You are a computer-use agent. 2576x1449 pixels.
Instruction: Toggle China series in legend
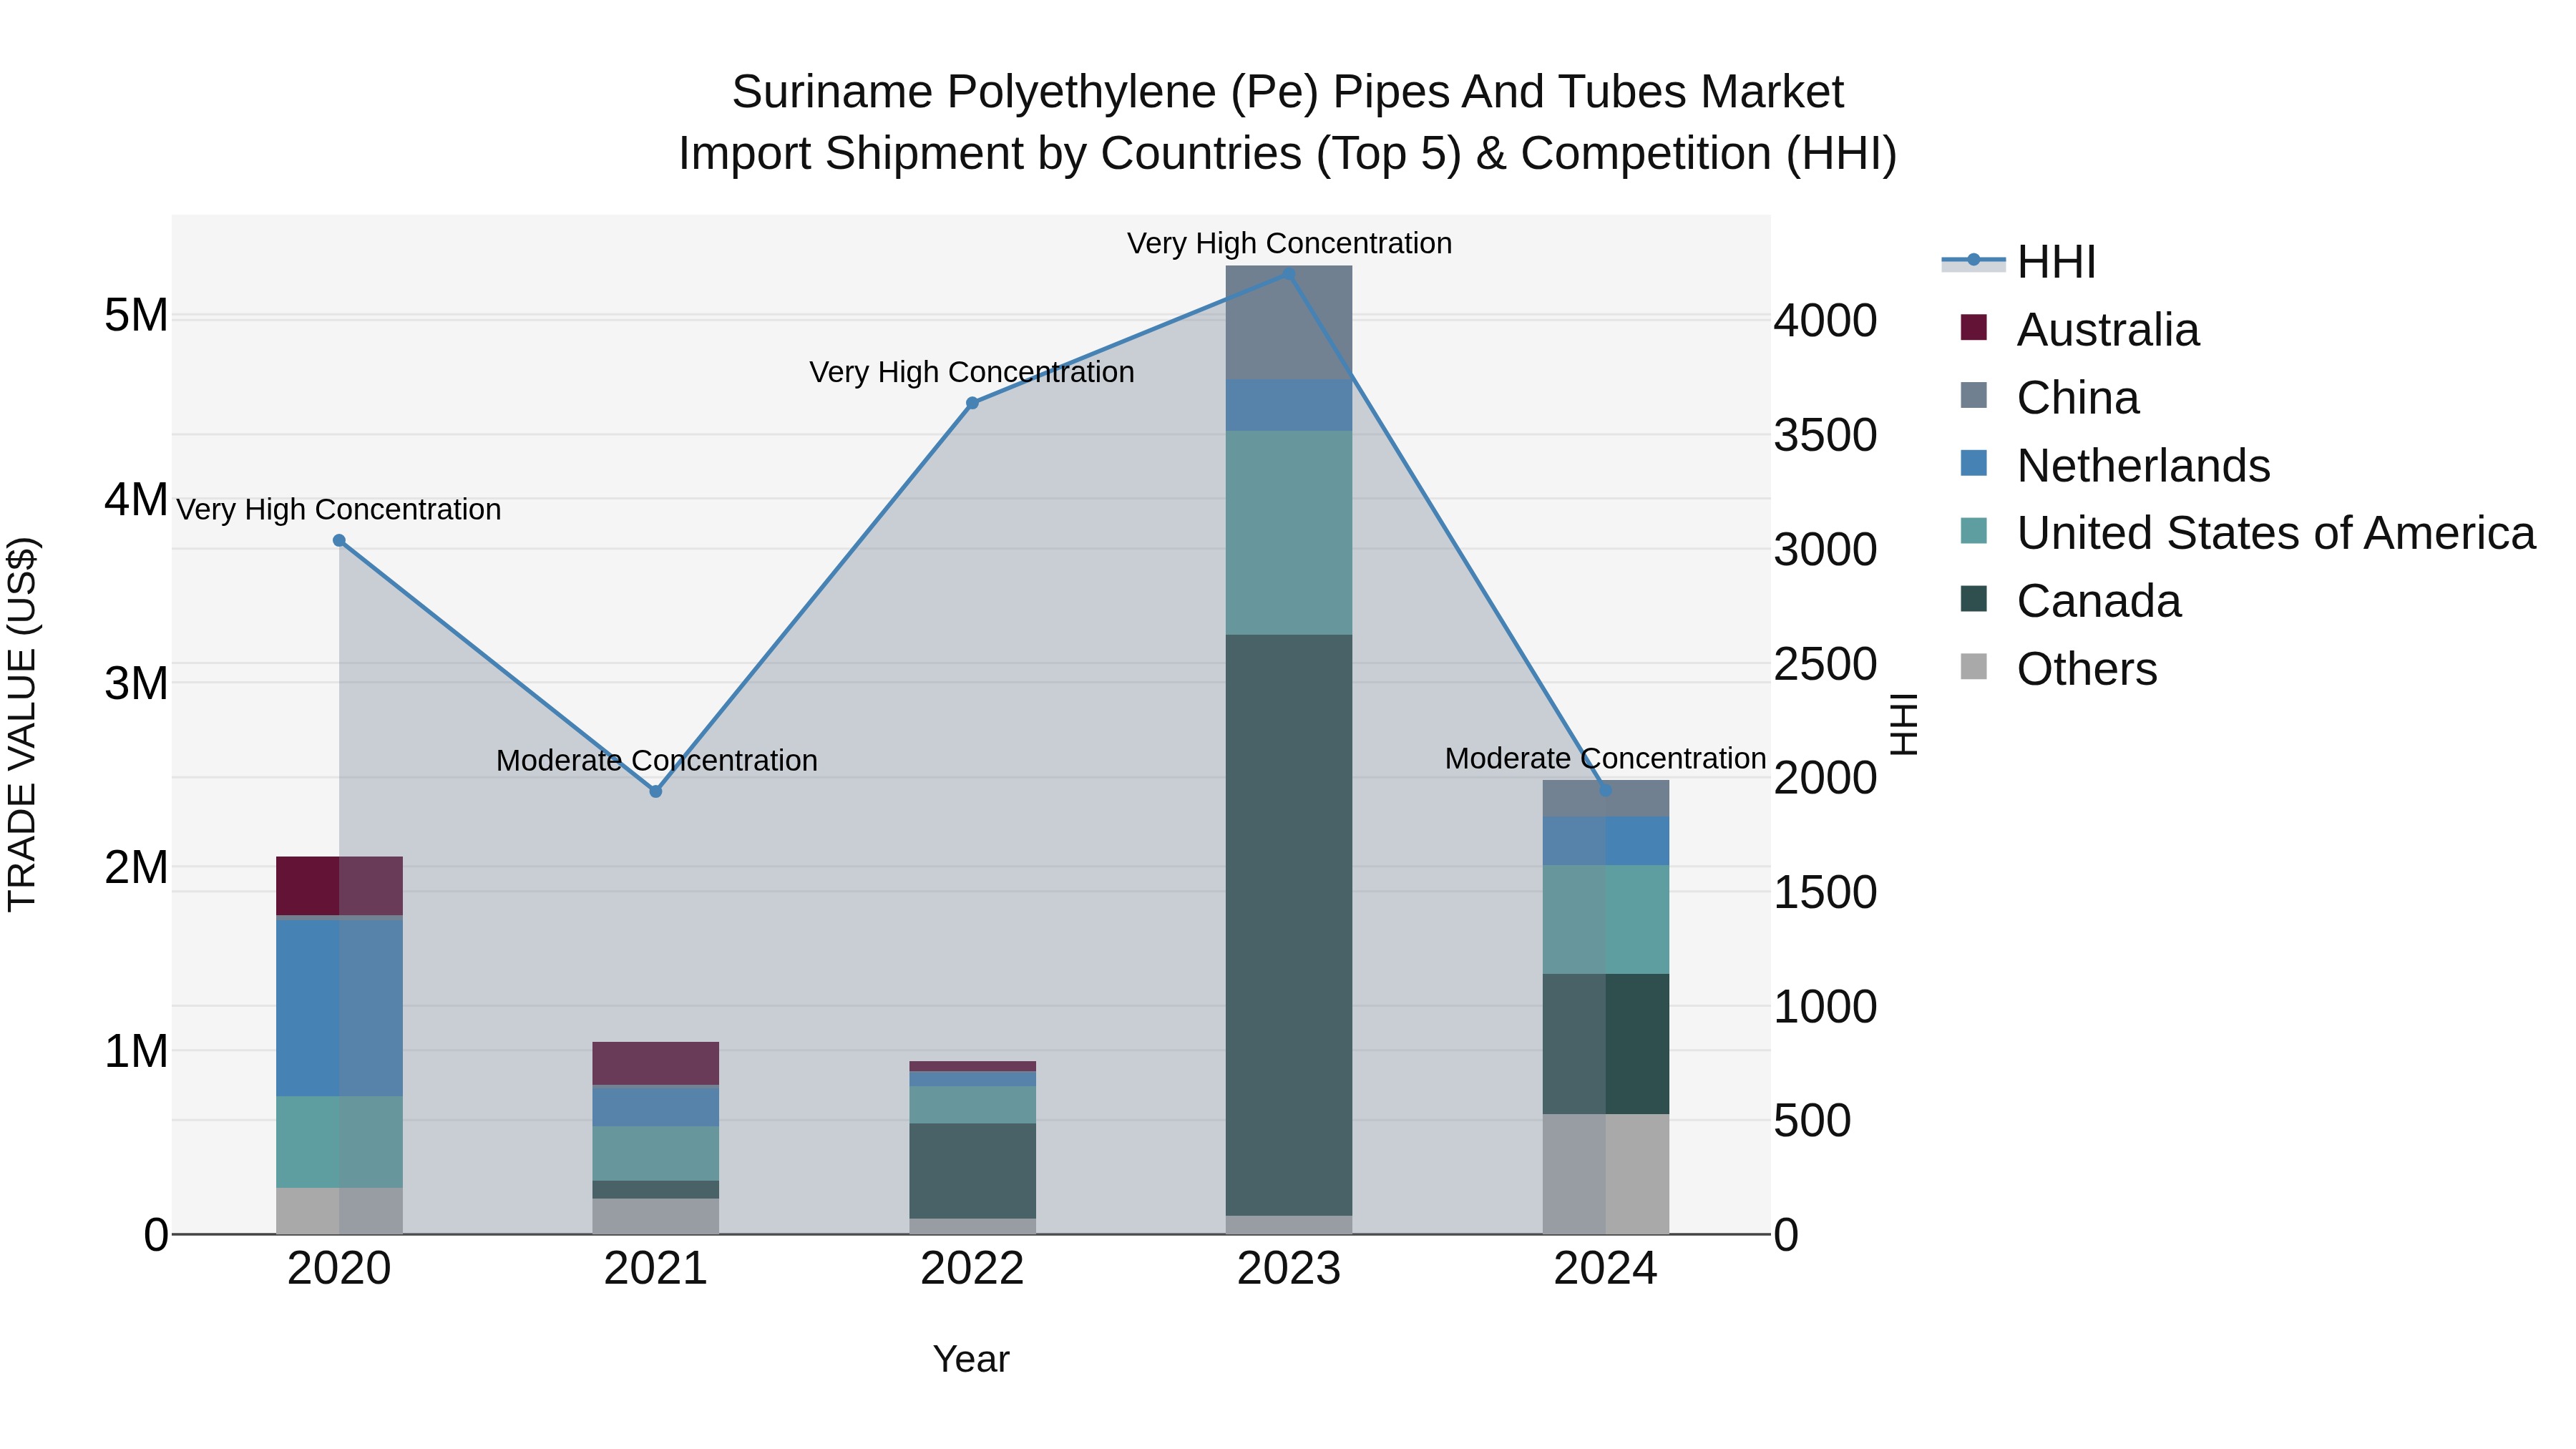tap(2049, 397)
